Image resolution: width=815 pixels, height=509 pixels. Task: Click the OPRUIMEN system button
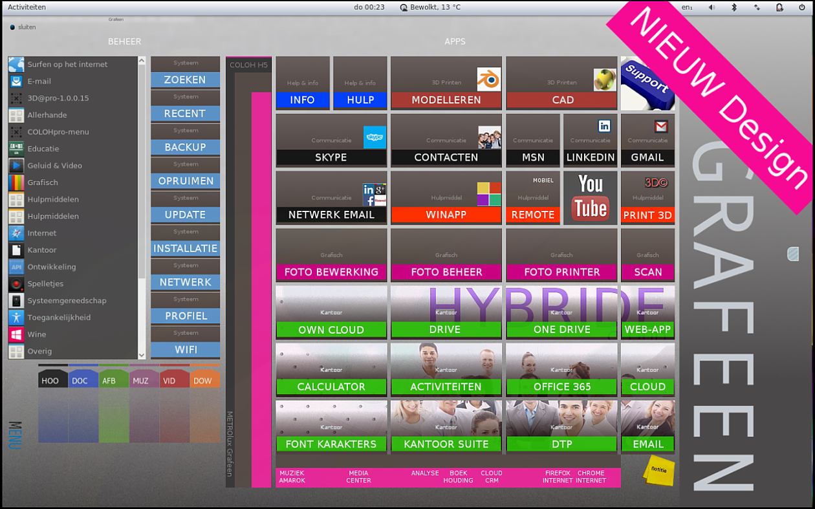point(185,180)
